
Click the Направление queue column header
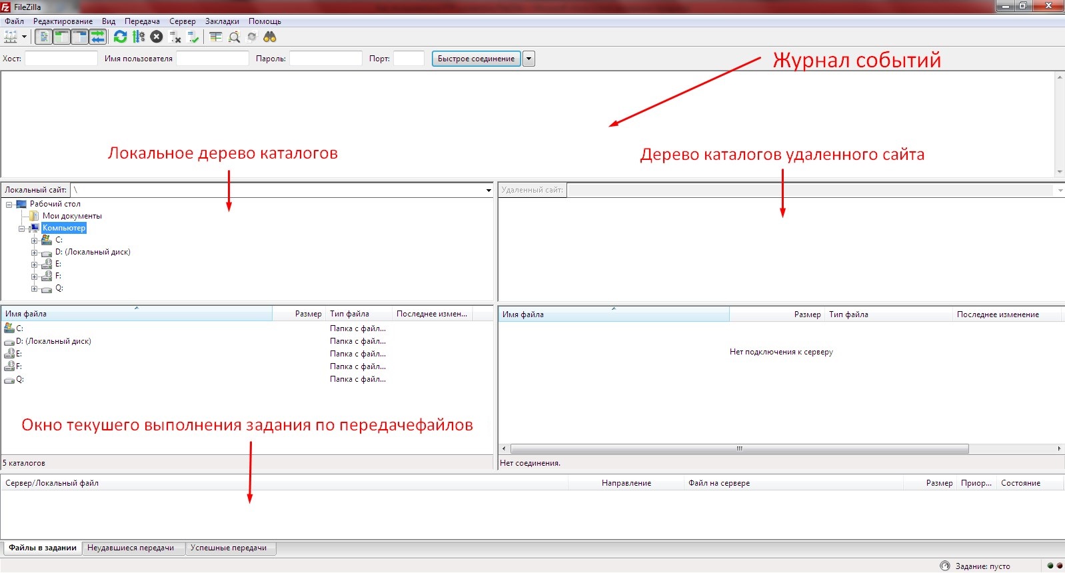coord(626,483)
